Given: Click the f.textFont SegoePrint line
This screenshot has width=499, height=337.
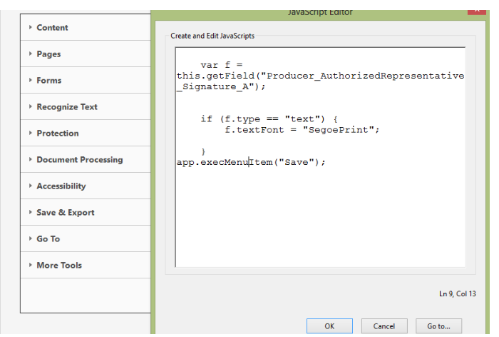Looking at the screenshot, I should click(302, 130).
